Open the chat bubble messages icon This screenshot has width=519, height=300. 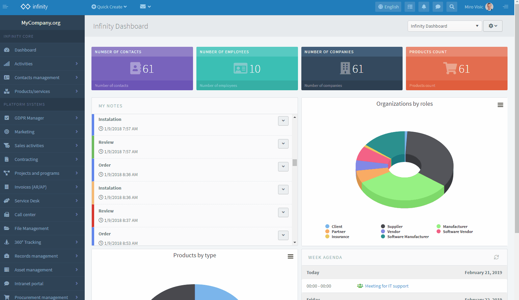(438, 7)
